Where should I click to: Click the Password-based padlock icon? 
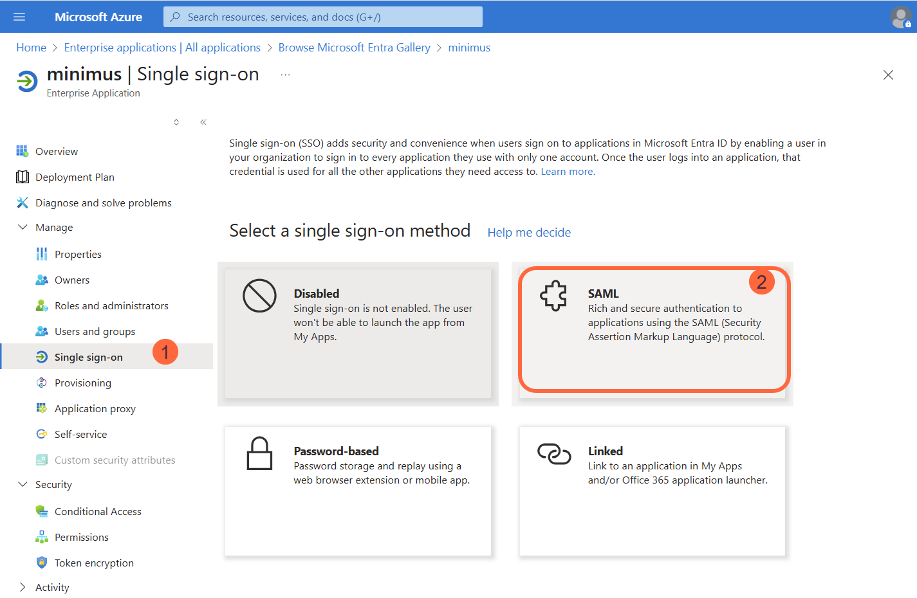tap(259, 453)
